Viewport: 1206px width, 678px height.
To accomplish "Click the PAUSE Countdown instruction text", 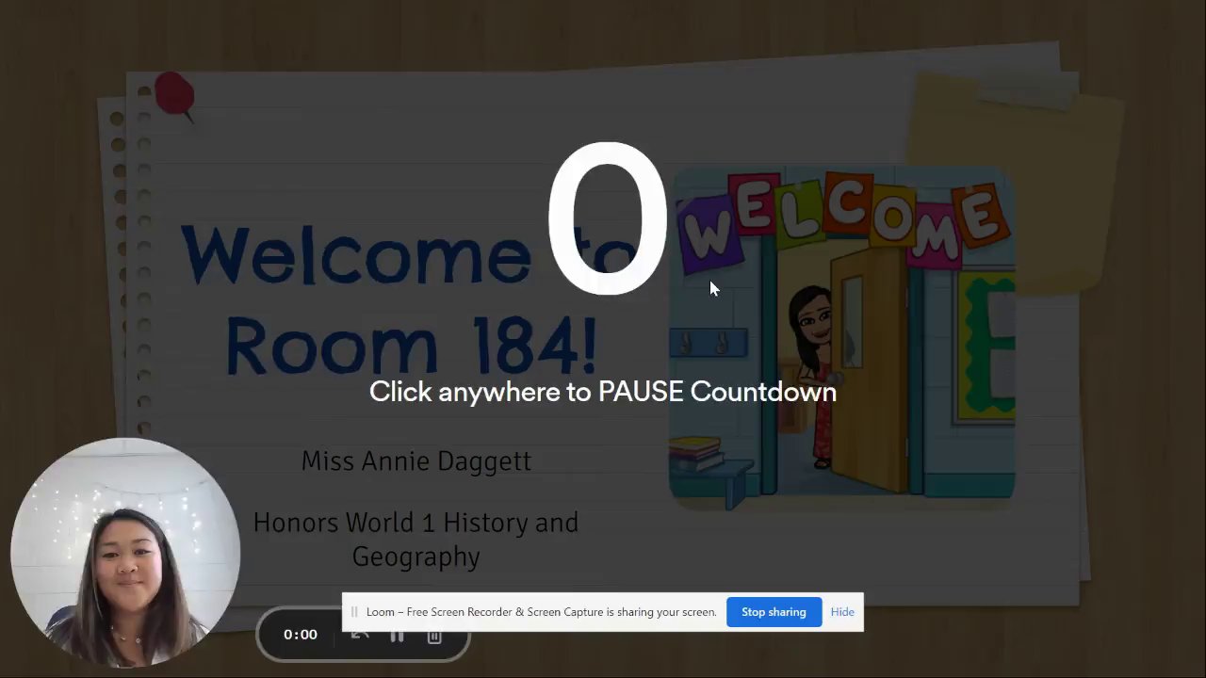I will coord(603,392).
